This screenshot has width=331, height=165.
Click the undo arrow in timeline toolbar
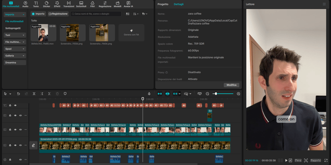19,94
